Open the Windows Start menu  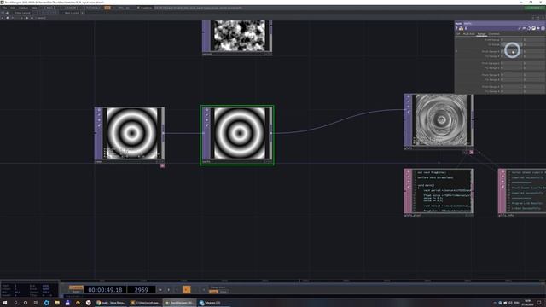[5, 303]
